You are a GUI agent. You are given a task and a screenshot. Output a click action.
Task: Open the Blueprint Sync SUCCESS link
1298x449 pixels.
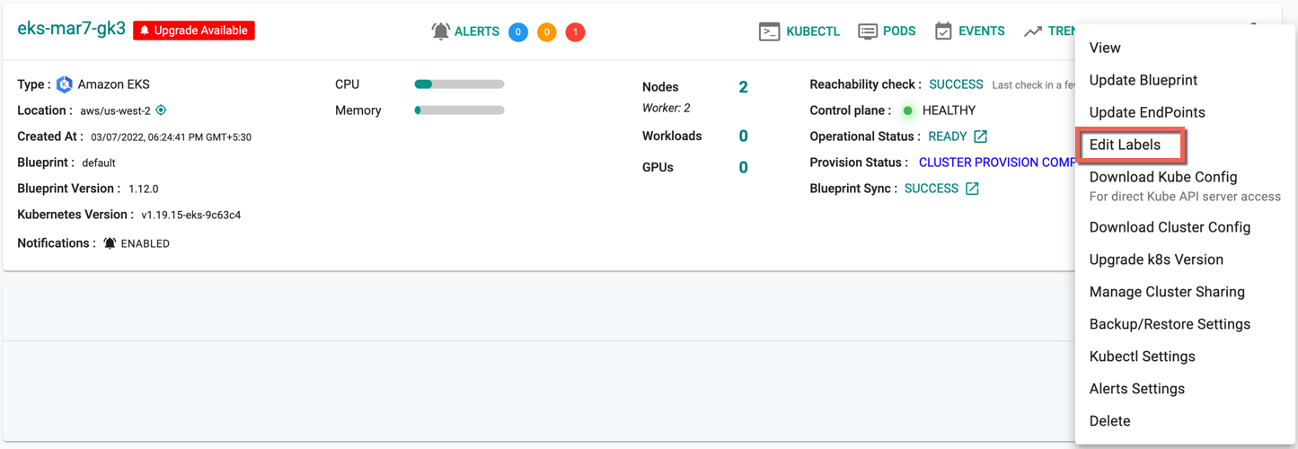pyautogui.click(x=932, y=189)
